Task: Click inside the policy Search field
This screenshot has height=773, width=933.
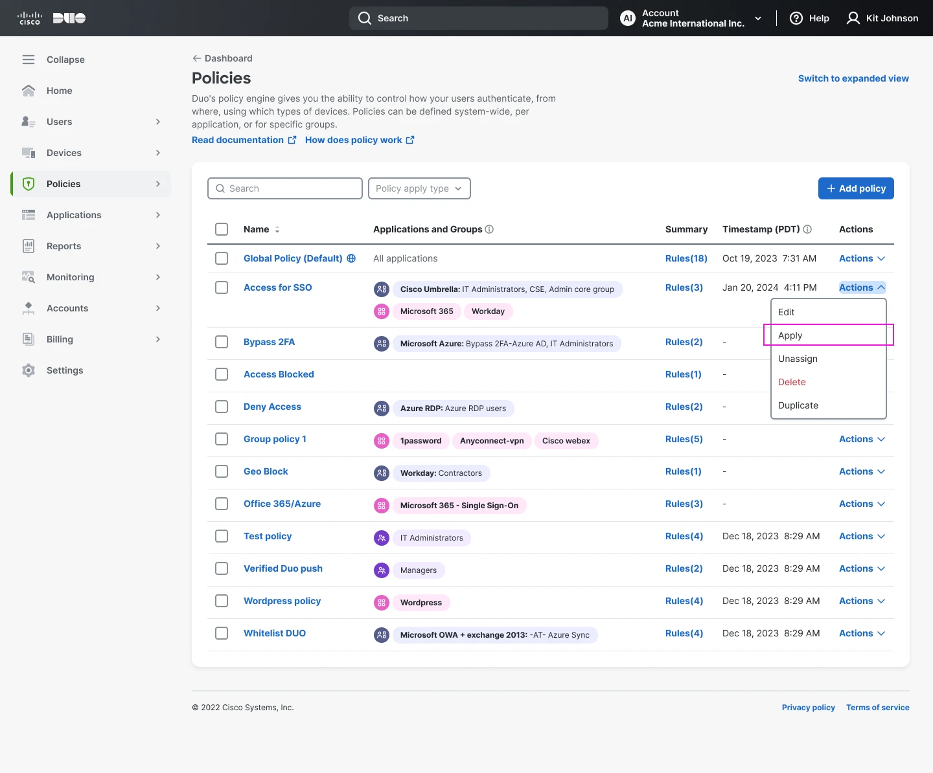Action: [x=285, y=188]
